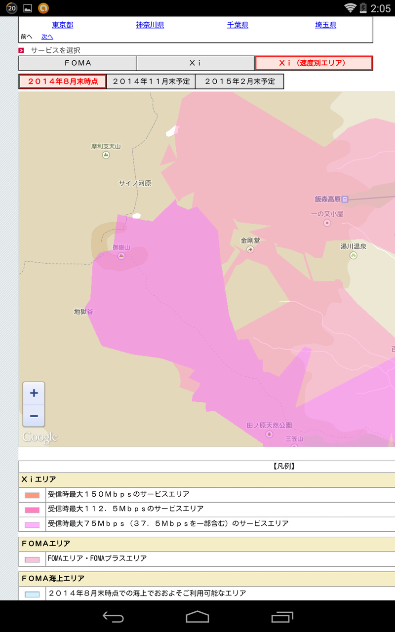This screenshot has height=632, width=395.
Task: Tap the Android back navigation button
Action: pyautogui.click(x=113, y=616)
